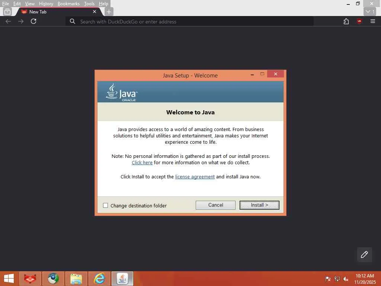Restore down the browser window
Screen dimensions: 381x286
[358, 4]
